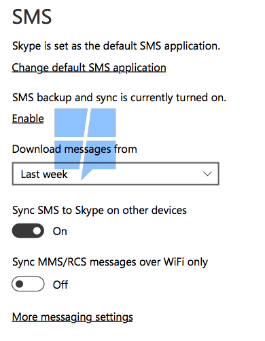Enable Sync MMS/RCS messages over WiFi only
This screenshot has width=265, height=341.
28,284
